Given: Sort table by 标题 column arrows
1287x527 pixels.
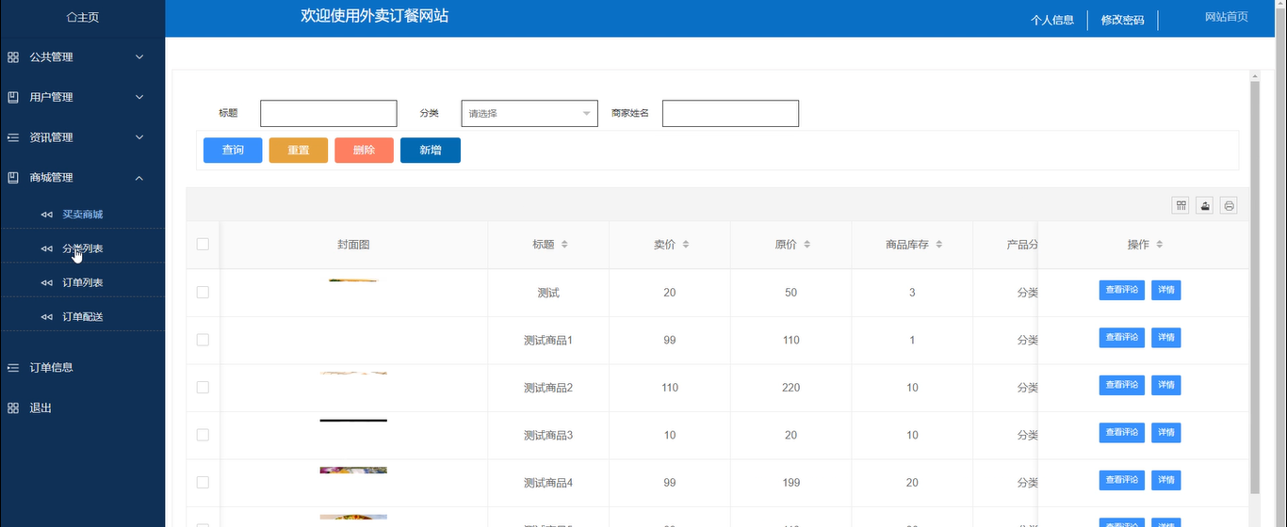Looking at the screenshot, I should coord(564,245).
